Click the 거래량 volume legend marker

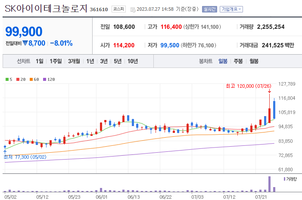coord(284,179)
